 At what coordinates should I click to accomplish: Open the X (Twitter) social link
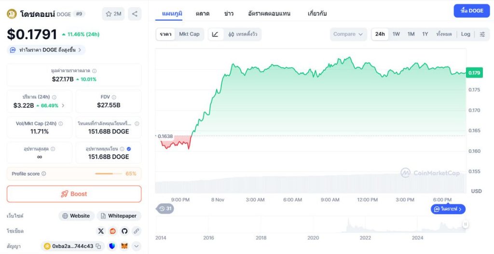click(x=101, y=231)
